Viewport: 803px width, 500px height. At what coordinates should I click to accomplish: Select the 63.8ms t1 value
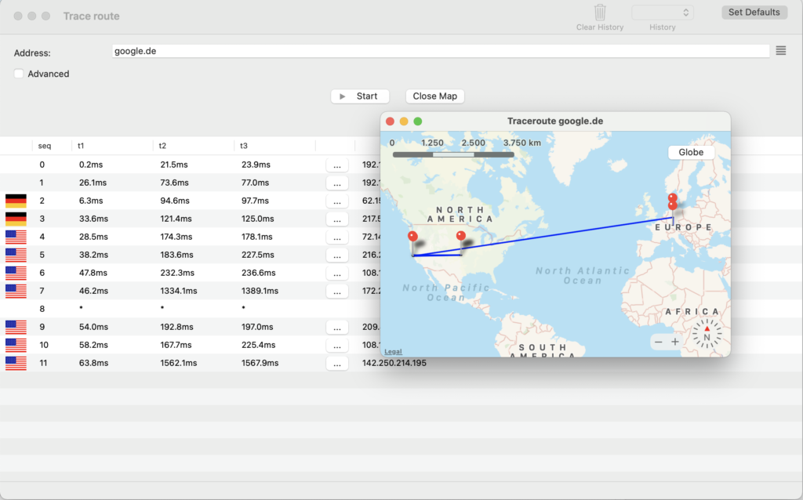(x=94, y=363)
